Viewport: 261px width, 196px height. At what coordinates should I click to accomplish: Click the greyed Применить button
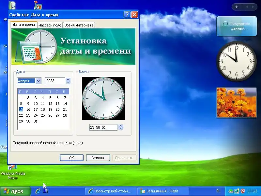click(x=124, y=158)
